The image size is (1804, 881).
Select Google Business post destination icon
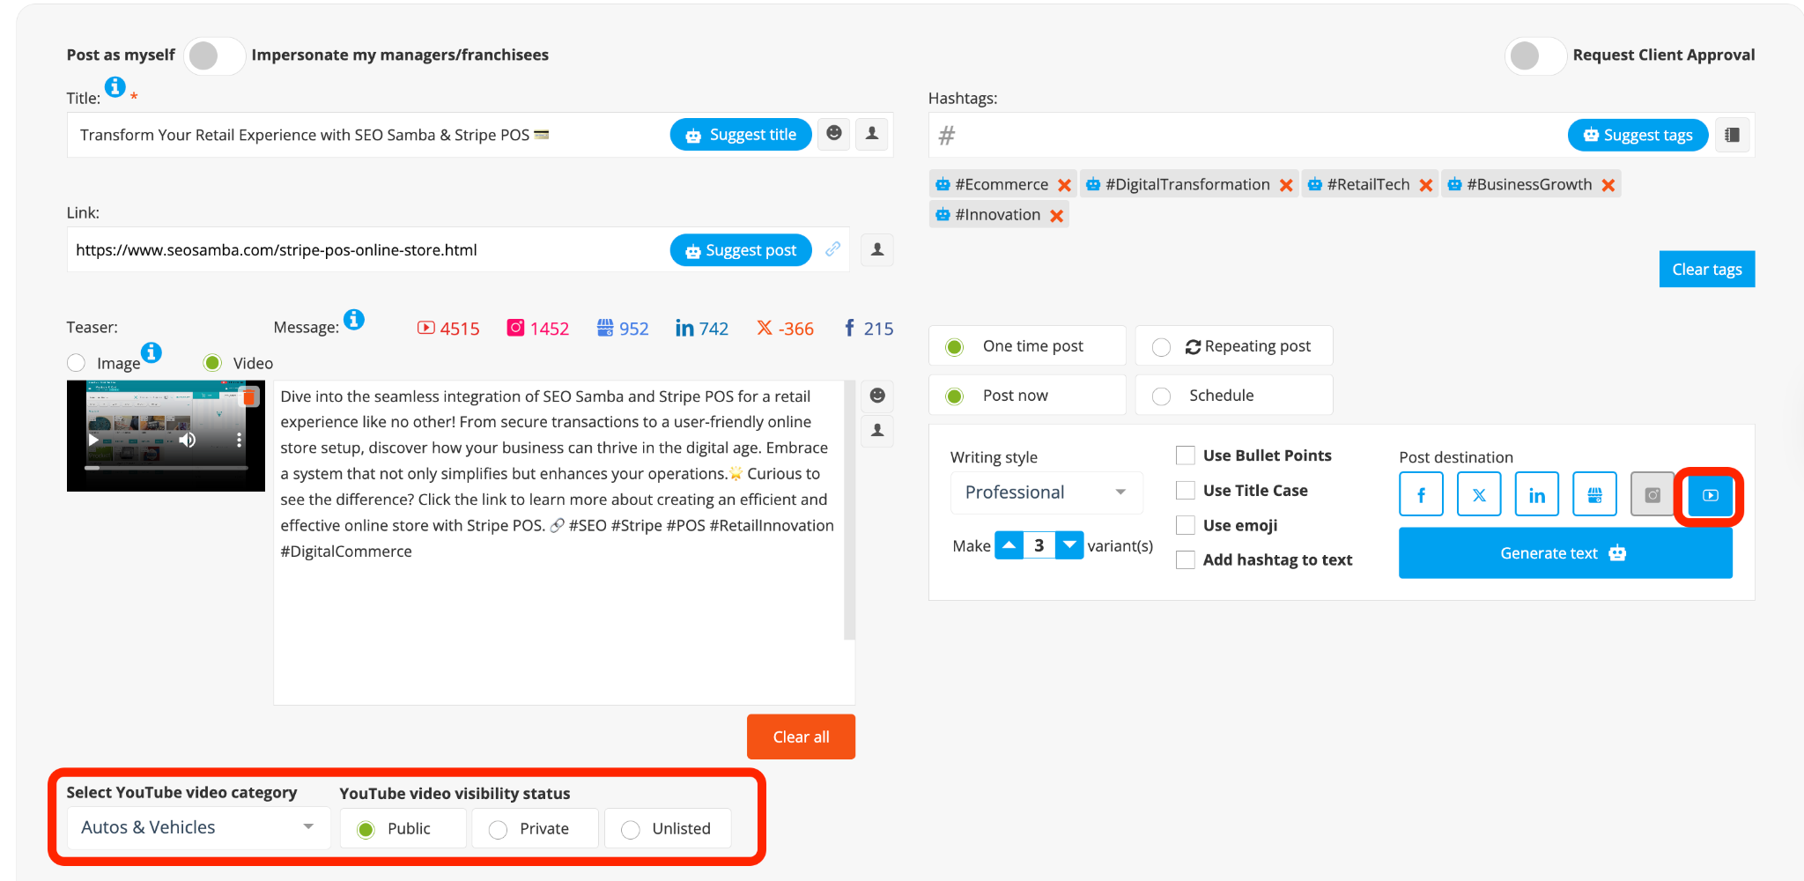click(x=1594, y=494)
